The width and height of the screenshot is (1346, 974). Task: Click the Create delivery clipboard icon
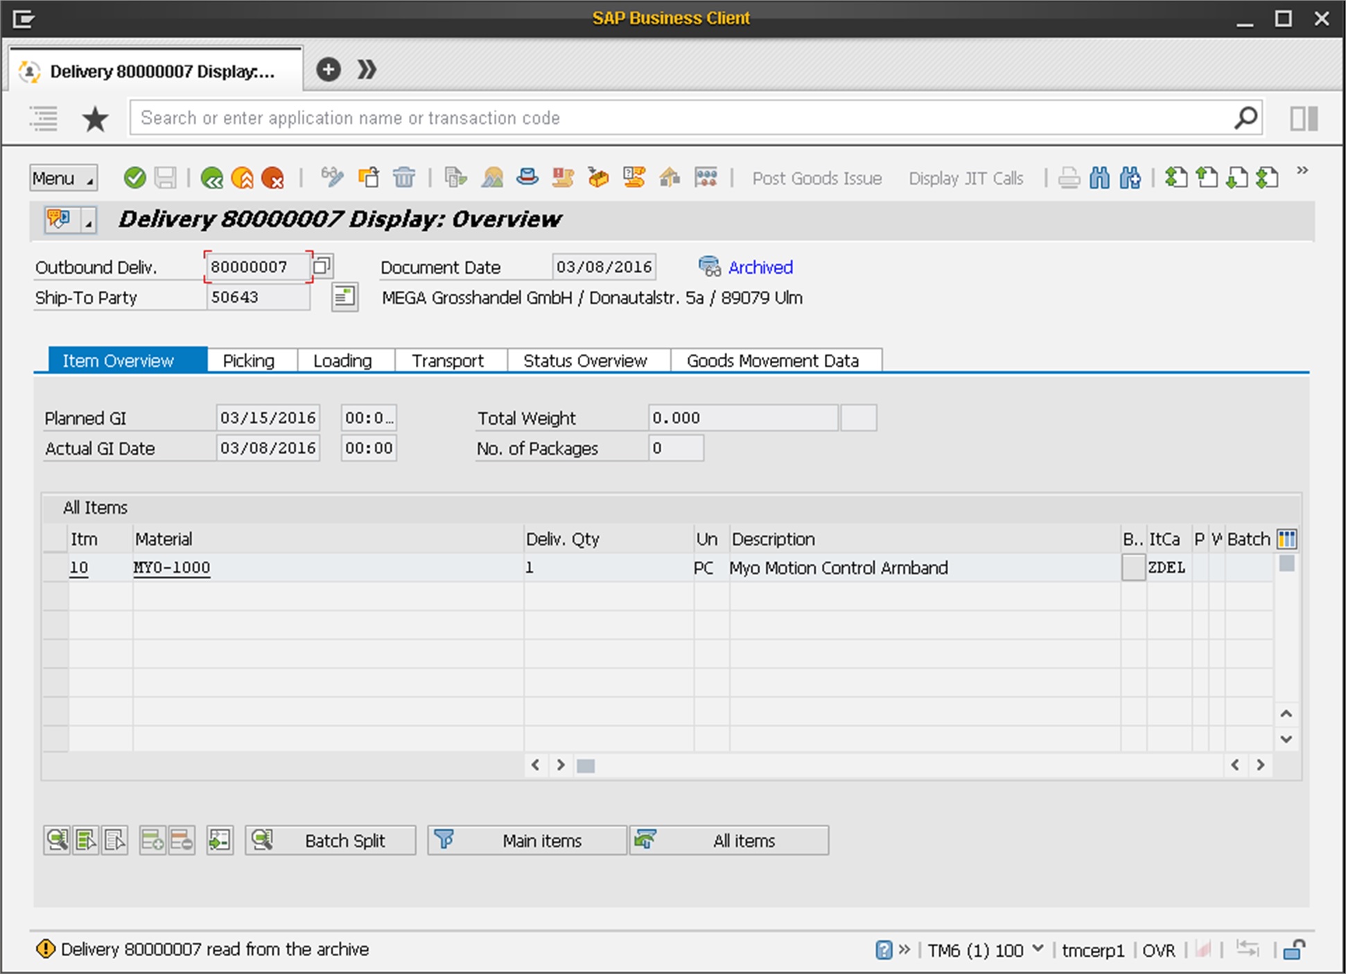point(369,177)
